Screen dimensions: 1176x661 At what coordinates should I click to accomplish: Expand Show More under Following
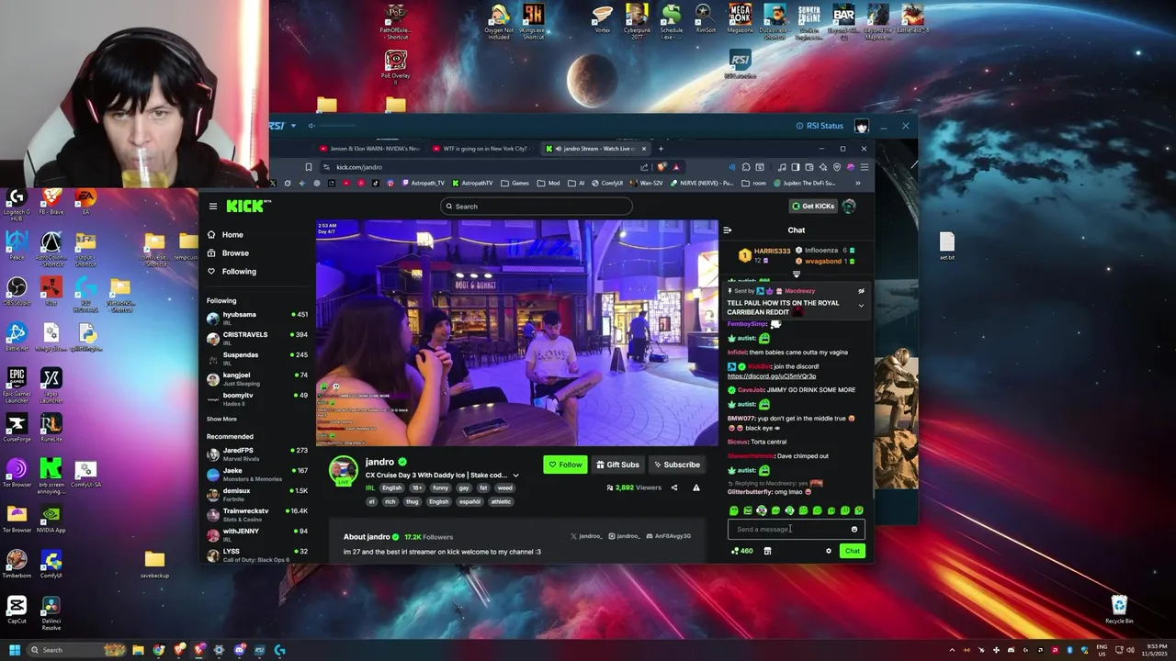click(221, 419)
